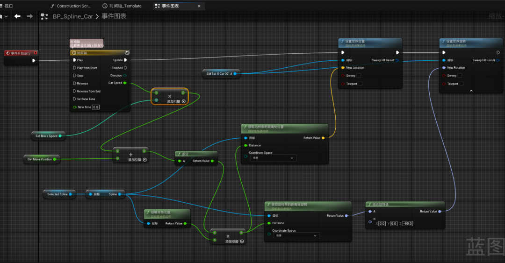This screenshot has width=505, height=263.
Task: Click BP_Spline_Car breadcrumb link
Action: pyautogui.click(x=73, y=16)
